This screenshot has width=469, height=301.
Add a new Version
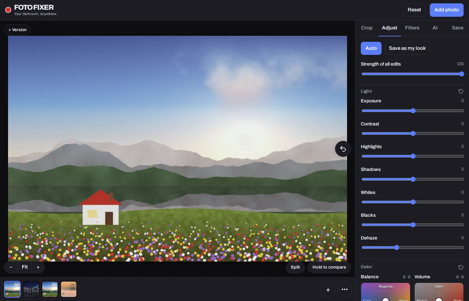pyautogui.click(x=17, y=30)
